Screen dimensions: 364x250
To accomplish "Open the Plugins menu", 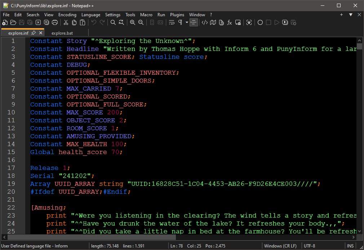I will point(177,15).
